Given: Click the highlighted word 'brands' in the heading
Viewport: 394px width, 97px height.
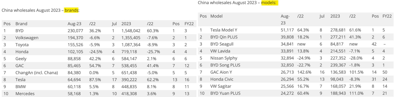Looking at the screenshot, I should click(72, 10).
